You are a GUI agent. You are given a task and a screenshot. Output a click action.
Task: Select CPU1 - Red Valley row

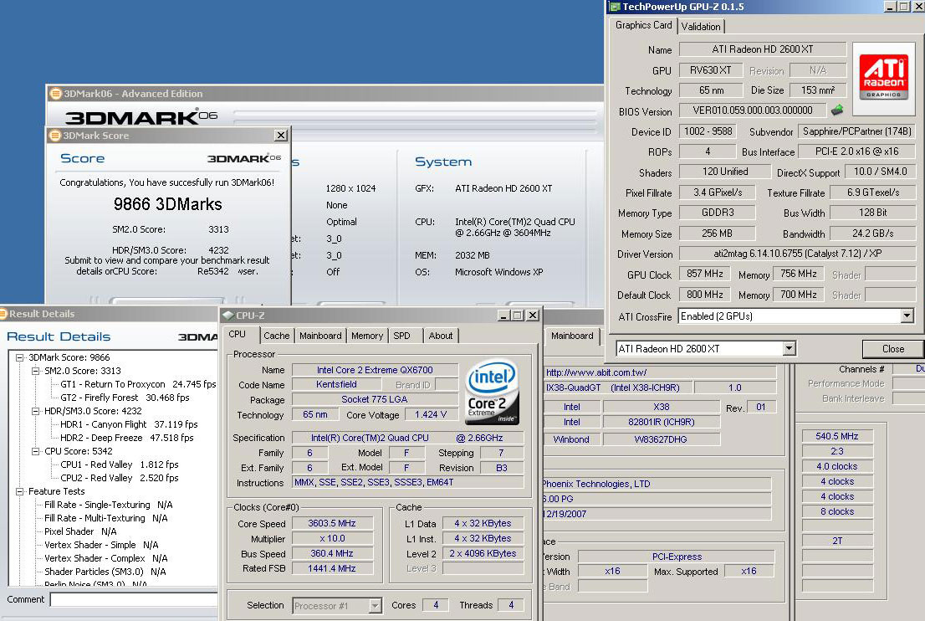[119, 464]
